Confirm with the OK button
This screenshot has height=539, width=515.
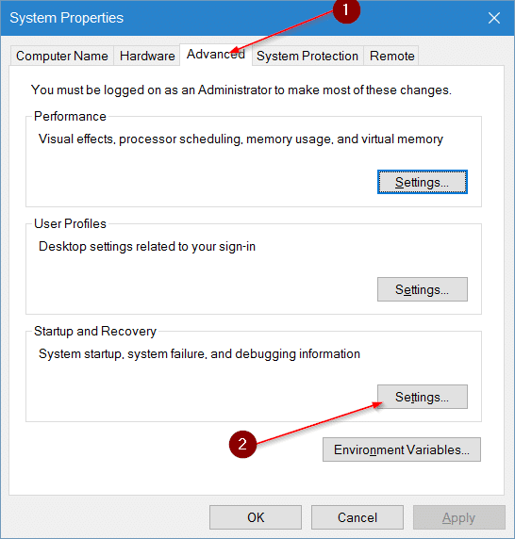point(256,517)
